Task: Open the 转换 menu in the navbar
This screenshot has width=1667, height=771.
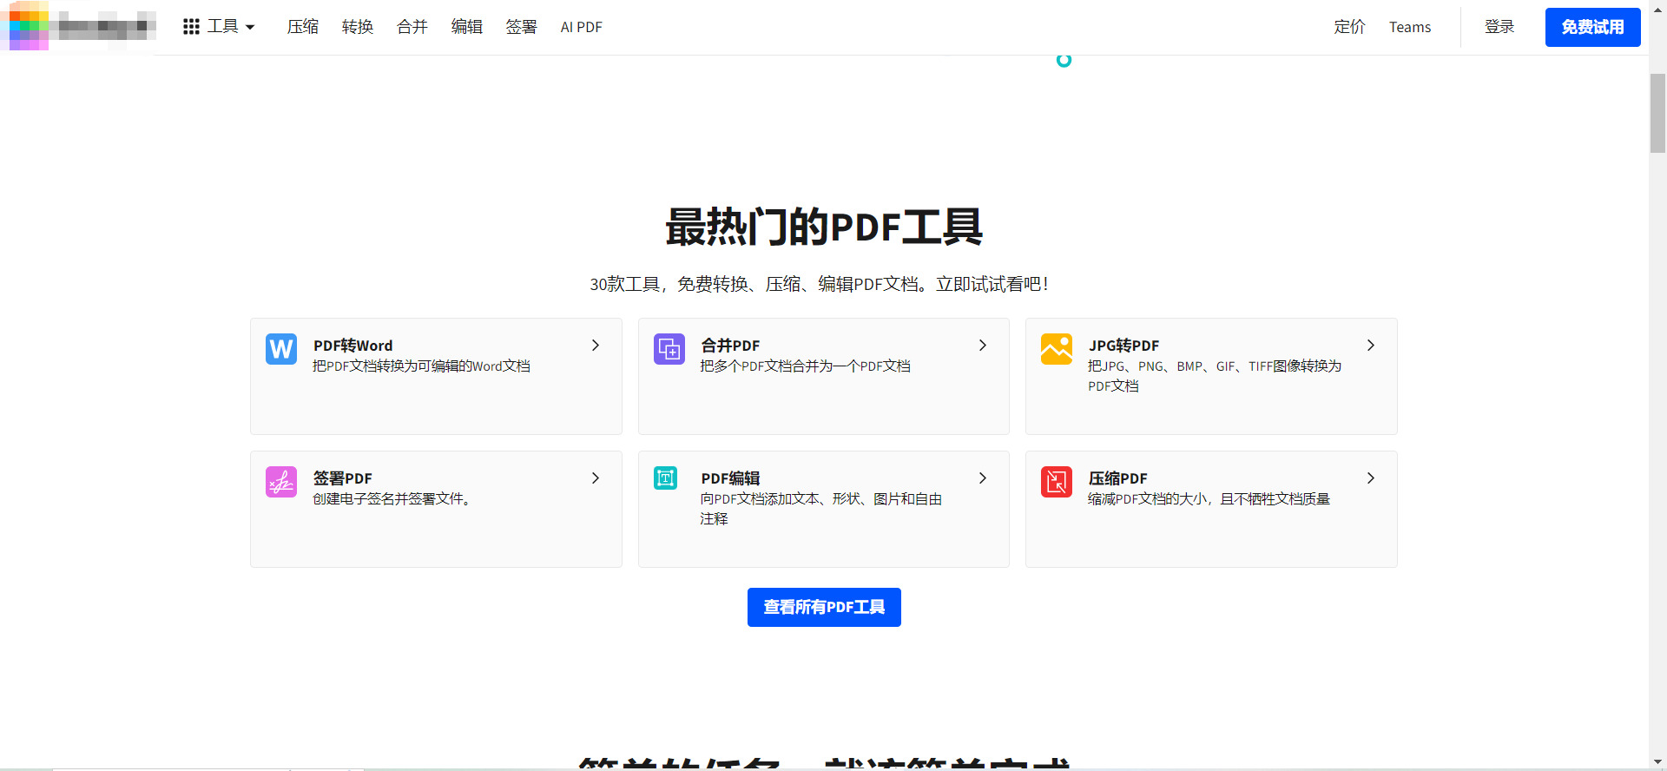Action: [357, 27]
